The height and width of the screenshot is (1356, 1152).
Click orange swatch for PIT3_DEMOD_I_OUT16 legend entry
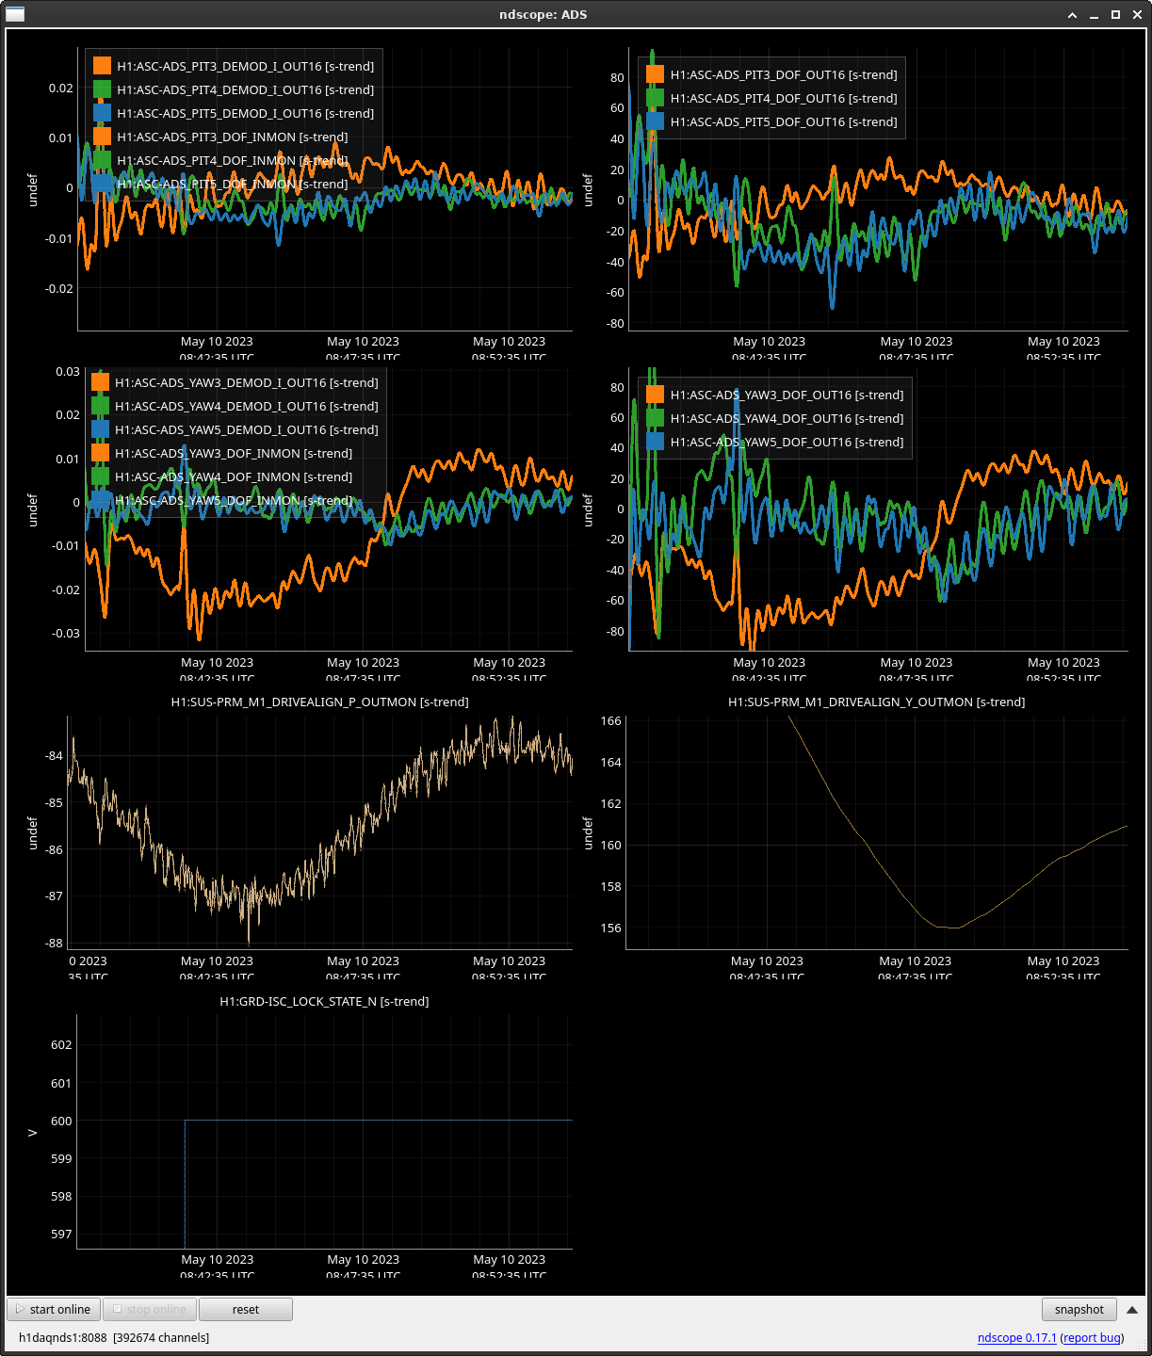(102, 67)
